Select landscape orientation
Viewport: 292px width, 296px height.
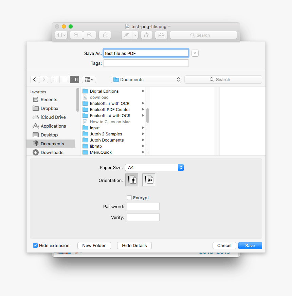pos(148,180)
